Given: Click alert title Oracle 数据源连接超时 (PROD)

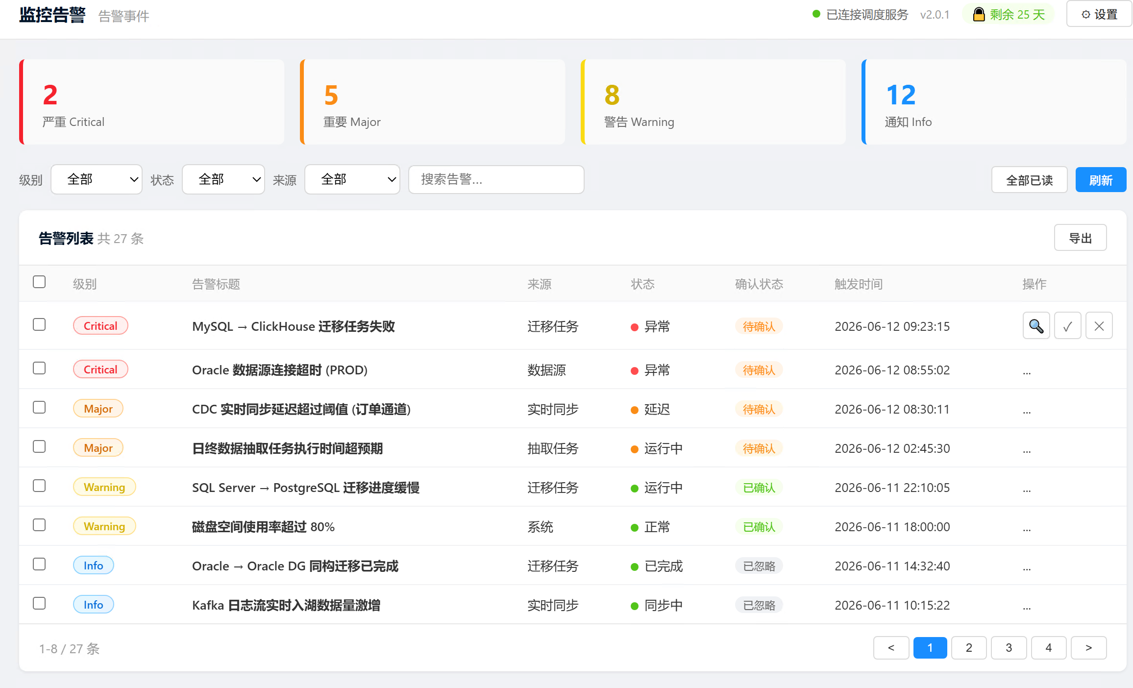Looking at the screenshot, I should [x=280, y=370].
